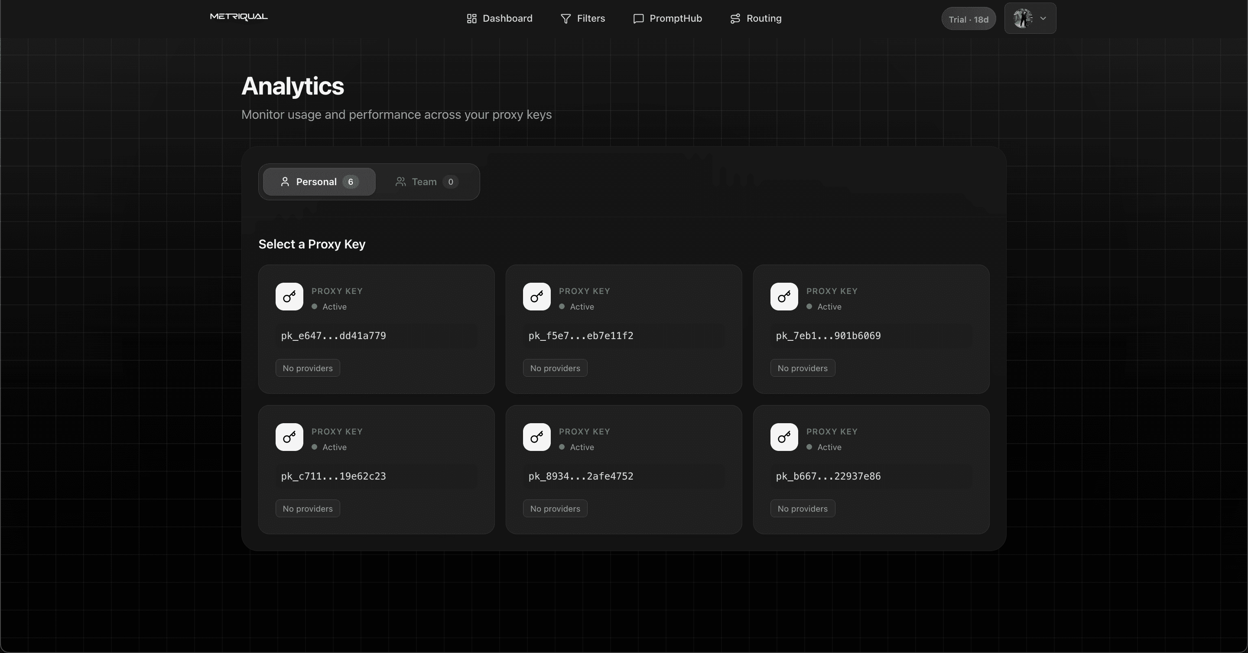Toggle the Active status on pk_c711...19e62c23 card
Screen dimensions: 1248x653
tap(314, 447)
